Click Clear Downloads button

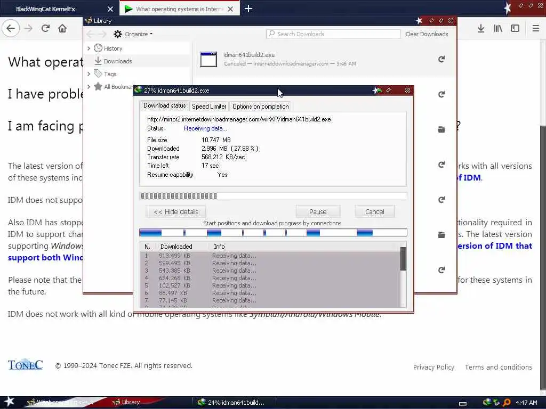[x=427, y=34]
